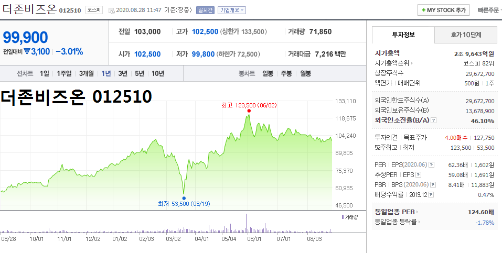
Task: Click the 외국인보유주식수(B) value 13,678,900
Action: click(x=480, y=111)
